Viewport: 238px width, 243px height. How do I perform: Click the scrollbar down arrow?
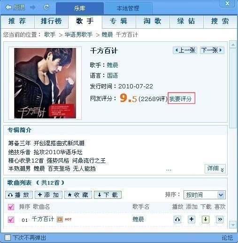tap(233, 225)
